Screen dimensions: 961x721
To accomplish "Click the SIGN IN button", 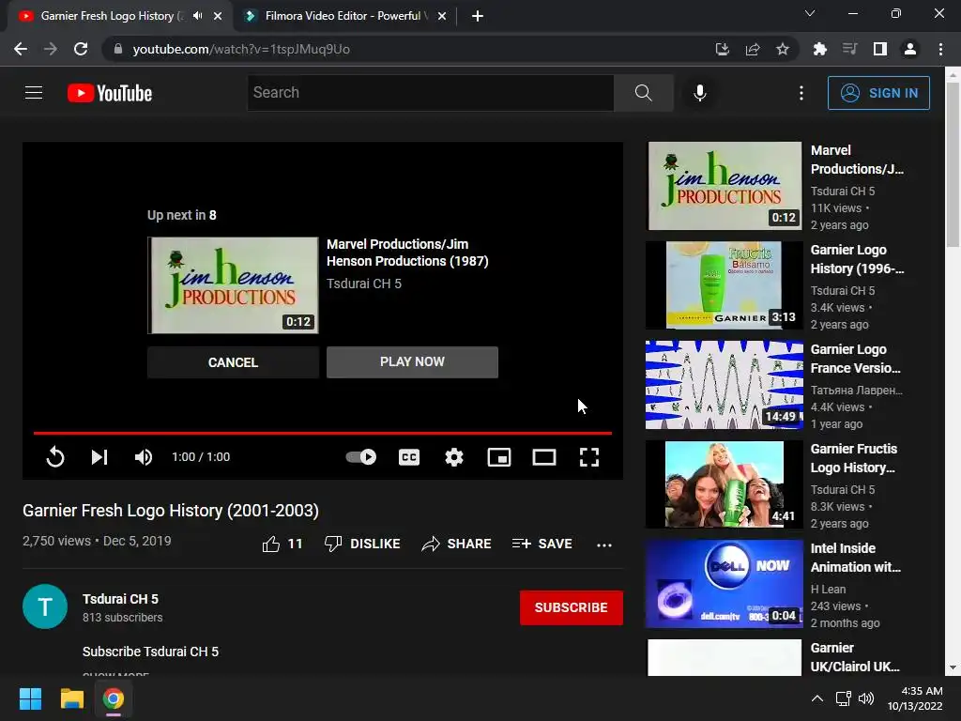I will point(878,93).
